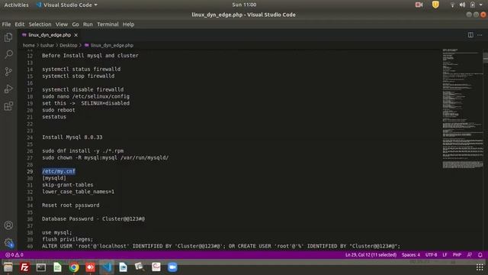Click line 29 text '/etc/my.cnf'

pos(59,171)
